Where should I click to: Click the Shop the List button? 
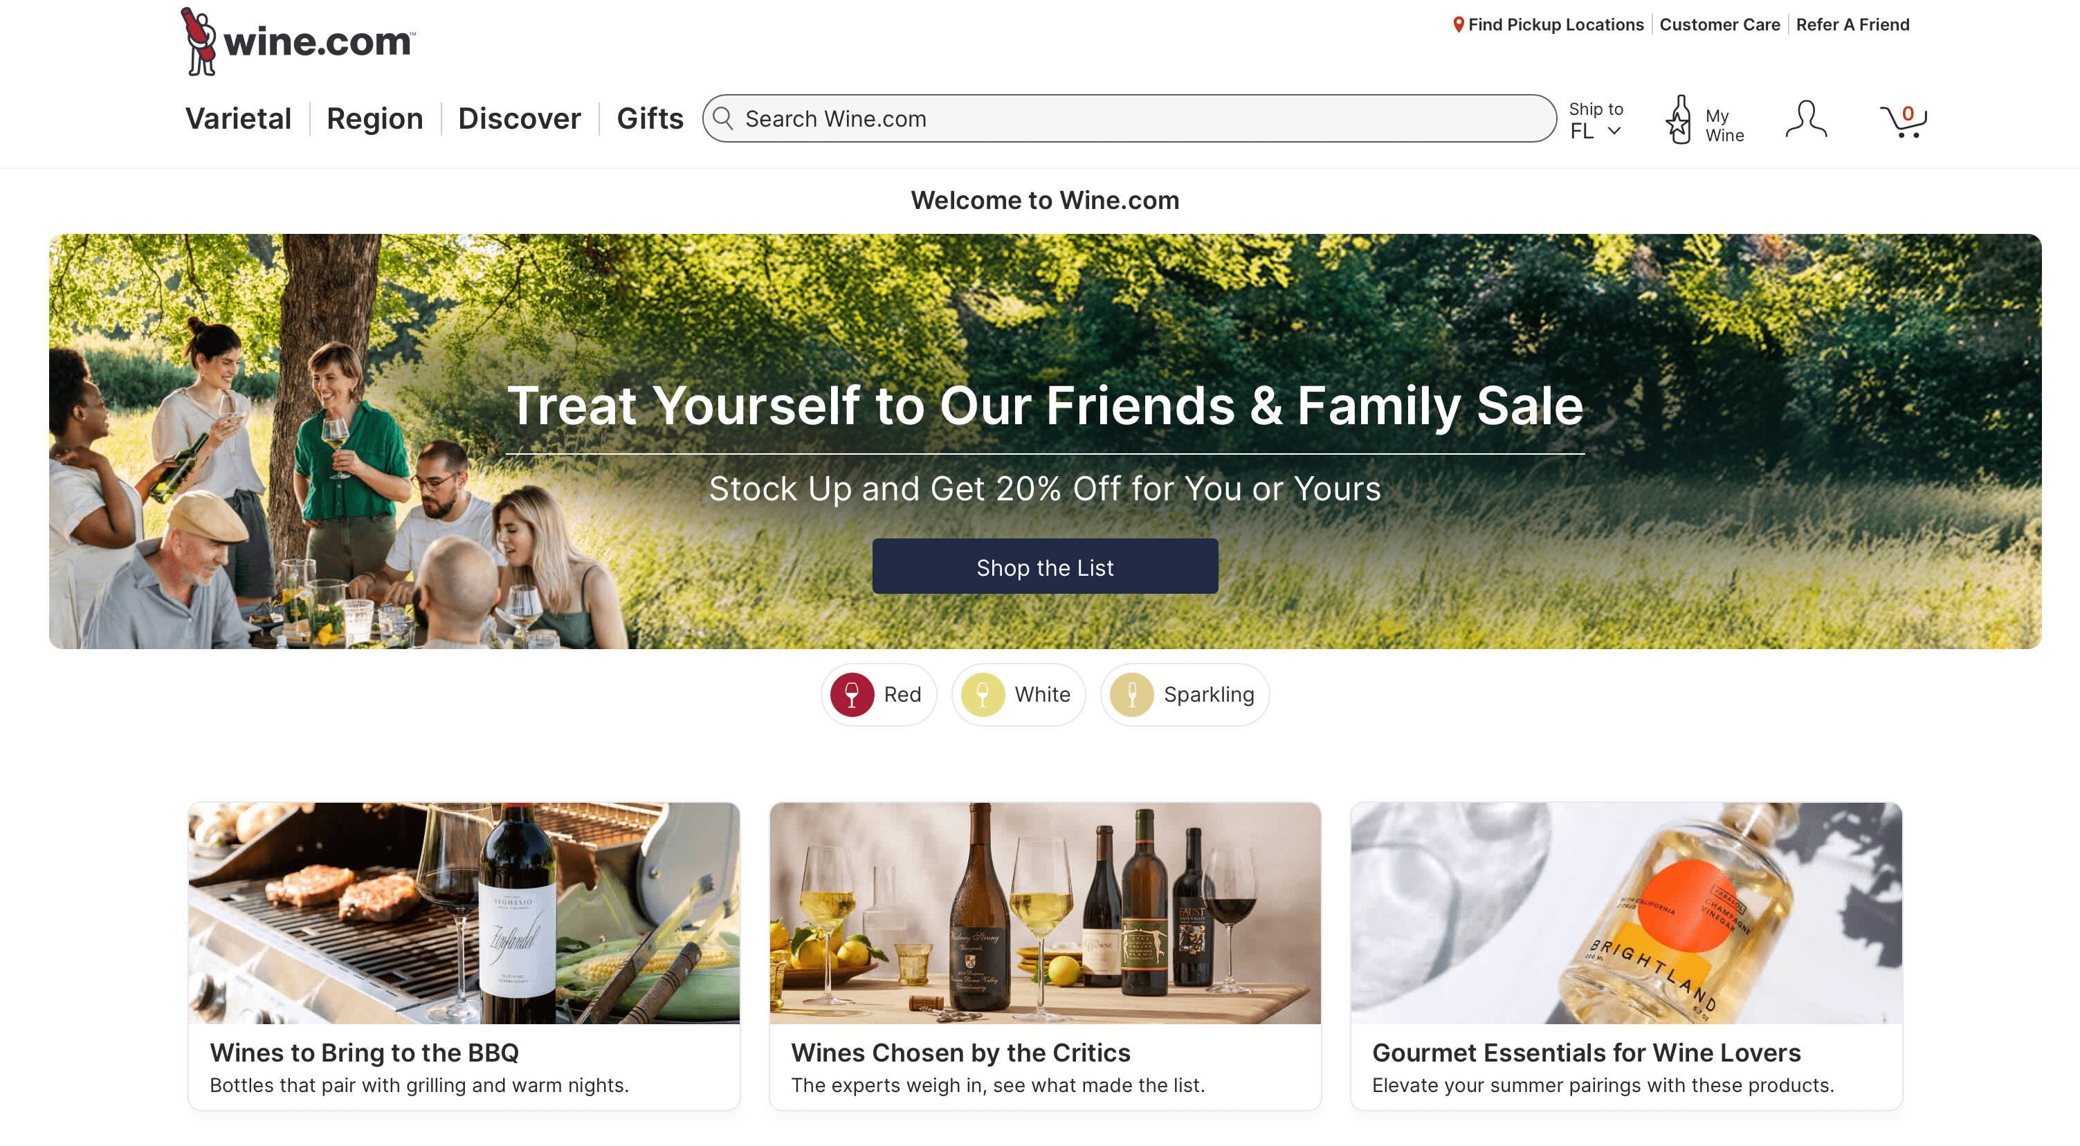[x=1045, y=567]
